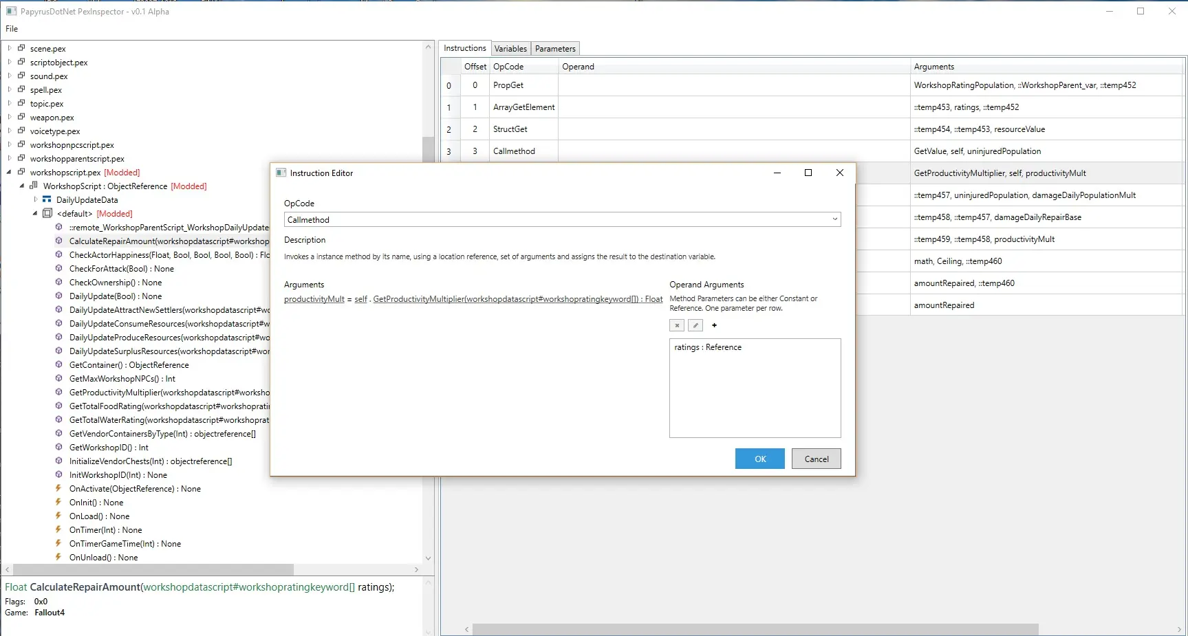
Task: Click the edit pencil icon under Operand Arguments
Action: click(x=695, y=325)
